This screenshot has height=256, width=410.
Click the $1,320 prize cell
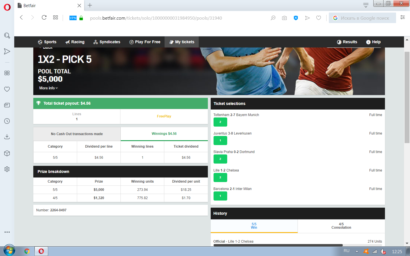[x=99, y=198]
